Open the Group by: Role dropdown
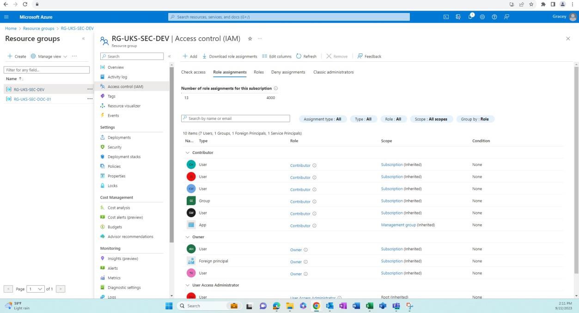 coord(475,119)
